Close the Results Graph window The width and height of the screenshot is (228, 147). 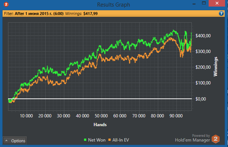pyautogui.click(x=217, y=3)
